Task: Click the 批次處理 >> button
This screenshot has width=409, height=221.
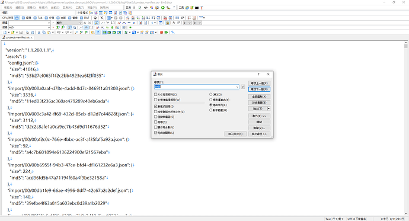Action: coord(259,134)
